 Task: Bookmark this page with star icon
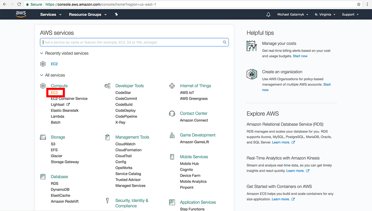click(359, 4)
